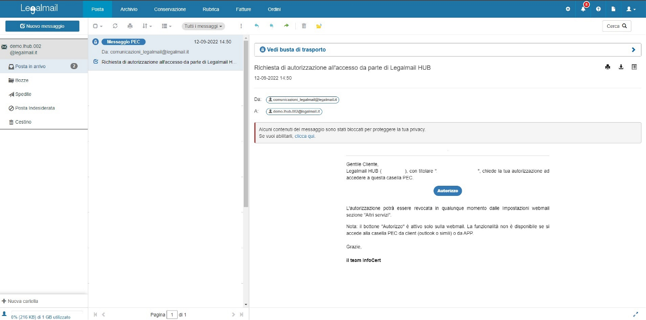Forward the message with the green arrow
Viewport: 646px width, 320px height.
[x=287, y=26]
